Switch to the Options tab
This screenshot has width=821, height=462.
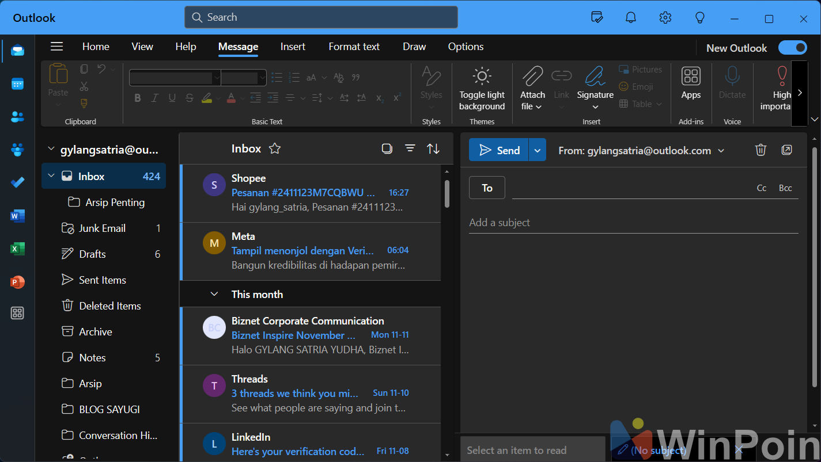466,47
